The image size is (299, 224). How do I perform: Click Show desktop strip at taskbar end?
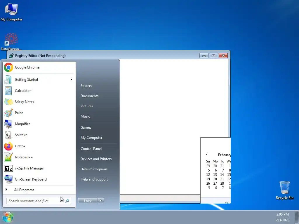297,217
